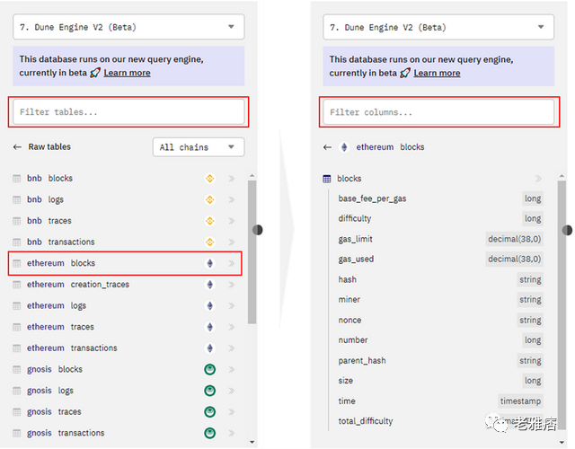Select the gnosis blocks table row
The width and height of the screenshot is (575, 449).
[125, 369]
